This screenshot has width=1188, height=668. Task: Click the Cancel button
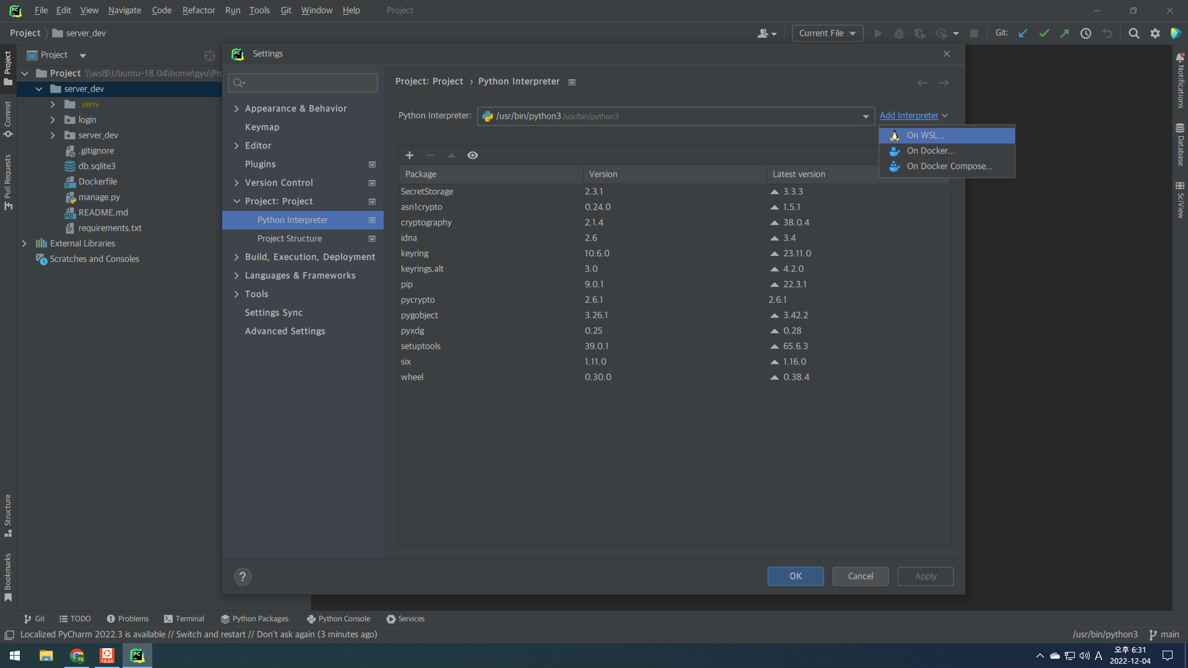click(861, 576)
